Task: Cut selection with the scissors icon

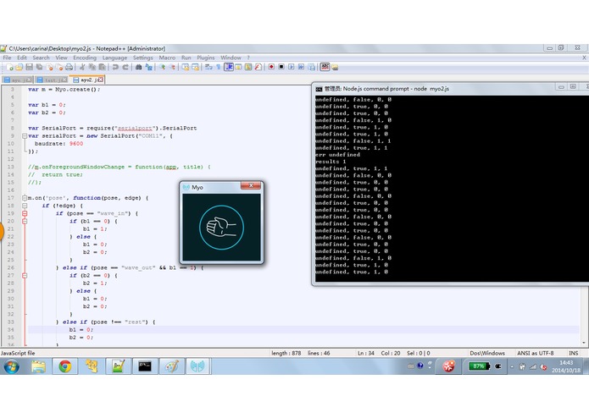Action: click(82, 67)
